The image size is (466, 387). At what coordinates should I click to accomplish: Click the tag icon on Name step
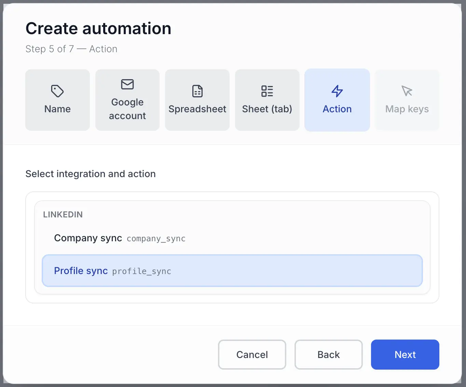[x=57, y=91]
